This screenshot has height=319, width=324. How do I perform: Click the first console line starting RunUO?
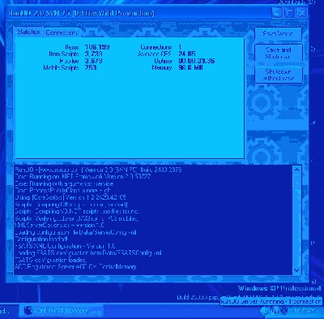pos(98,170)
